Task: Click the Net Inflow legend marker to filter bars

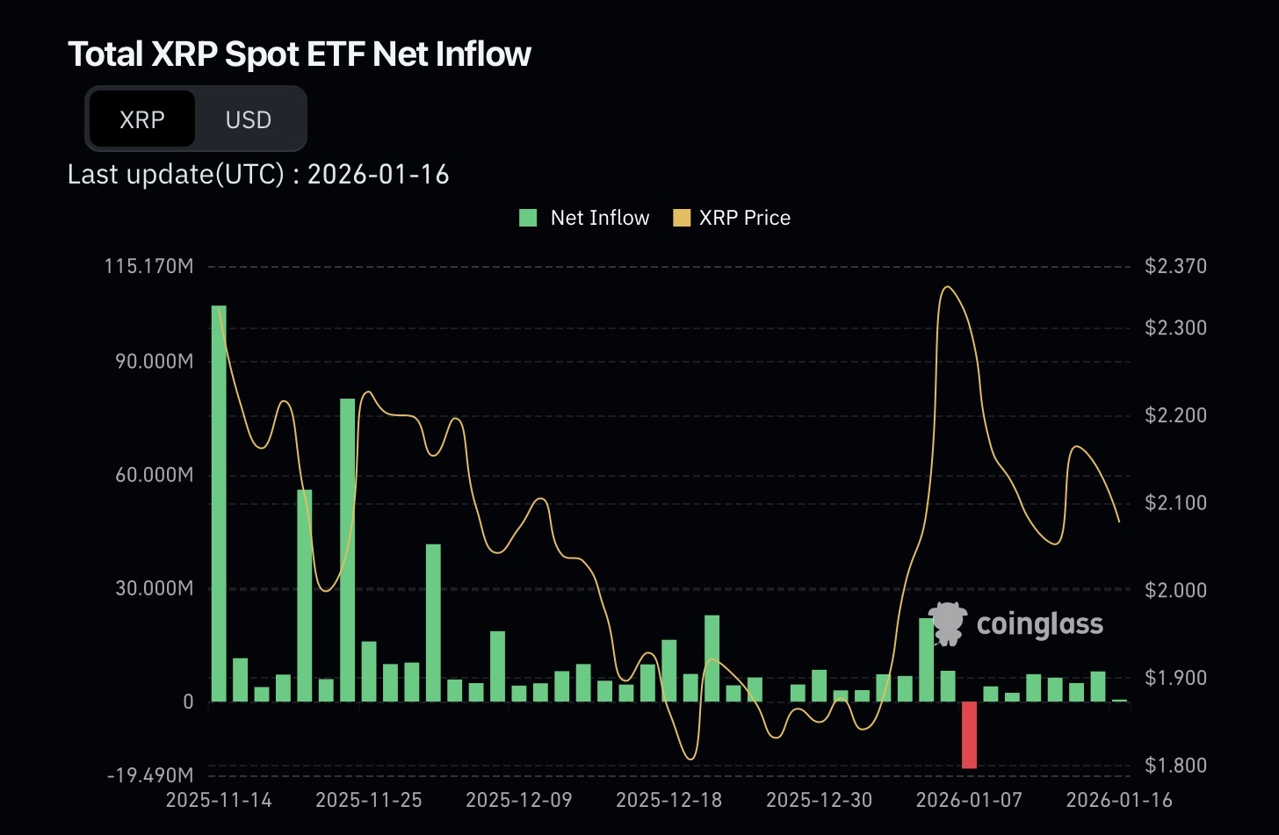Action: pos(528,217)
